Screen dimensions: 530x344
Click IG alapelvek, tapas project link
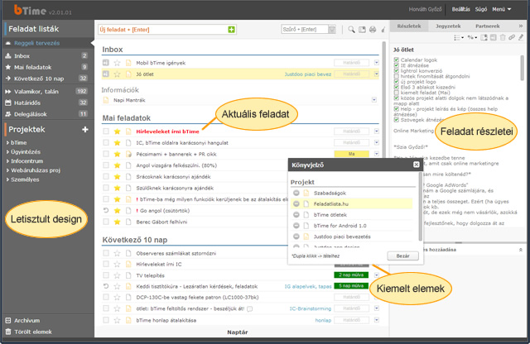[x=308, y=287]
